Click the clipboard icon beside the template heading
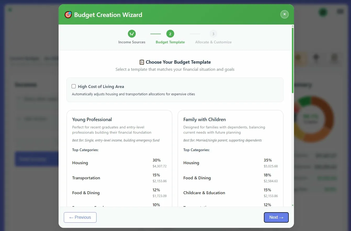Screen dimensions: 351x231 tap(141, 62)
